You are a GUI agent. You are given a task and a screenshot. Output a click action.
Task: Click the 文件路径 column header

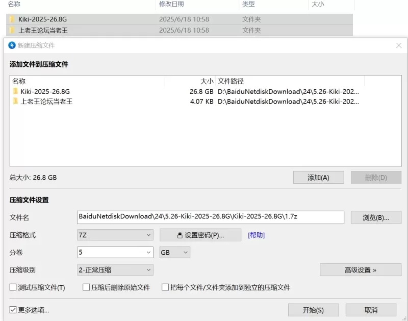click(231, 81)
